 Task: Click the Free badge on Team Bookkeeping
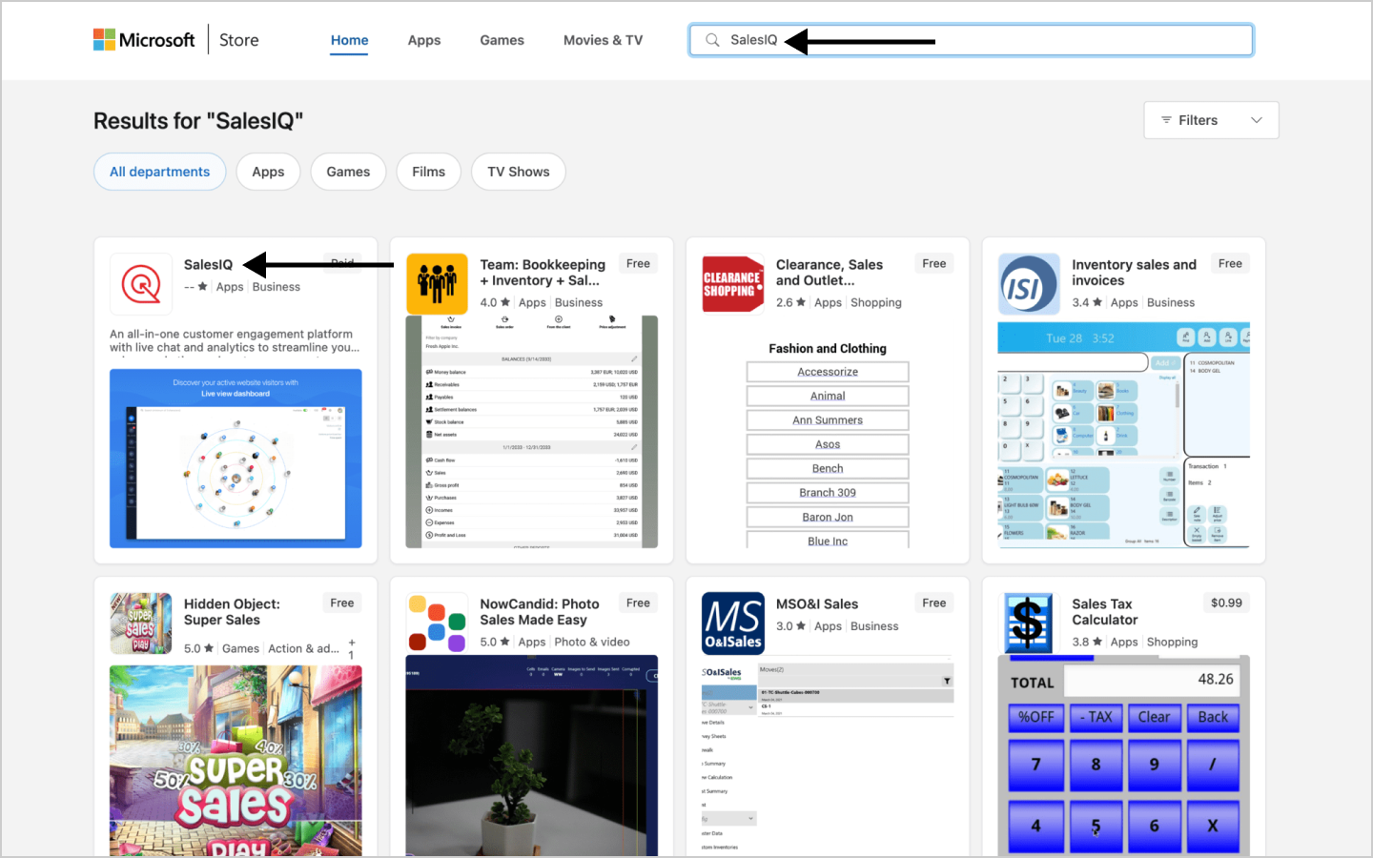[638, 263]
